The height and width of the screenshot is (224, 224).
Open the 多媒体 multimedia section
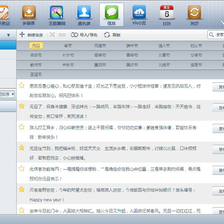(29, 15)
